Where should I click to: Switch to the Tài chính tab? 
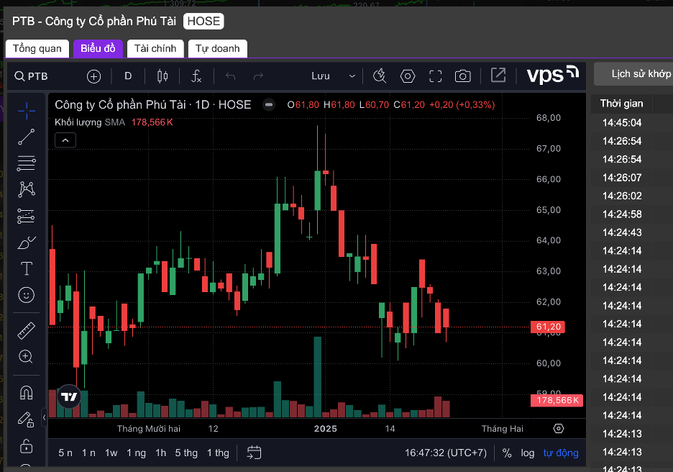(x=155, y=48)
